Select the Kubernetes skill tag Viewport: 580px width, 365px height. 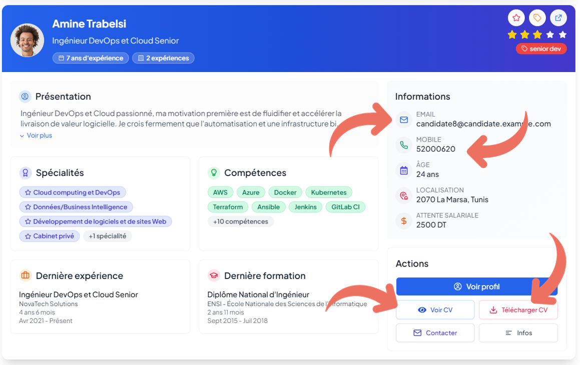(329, 192)
